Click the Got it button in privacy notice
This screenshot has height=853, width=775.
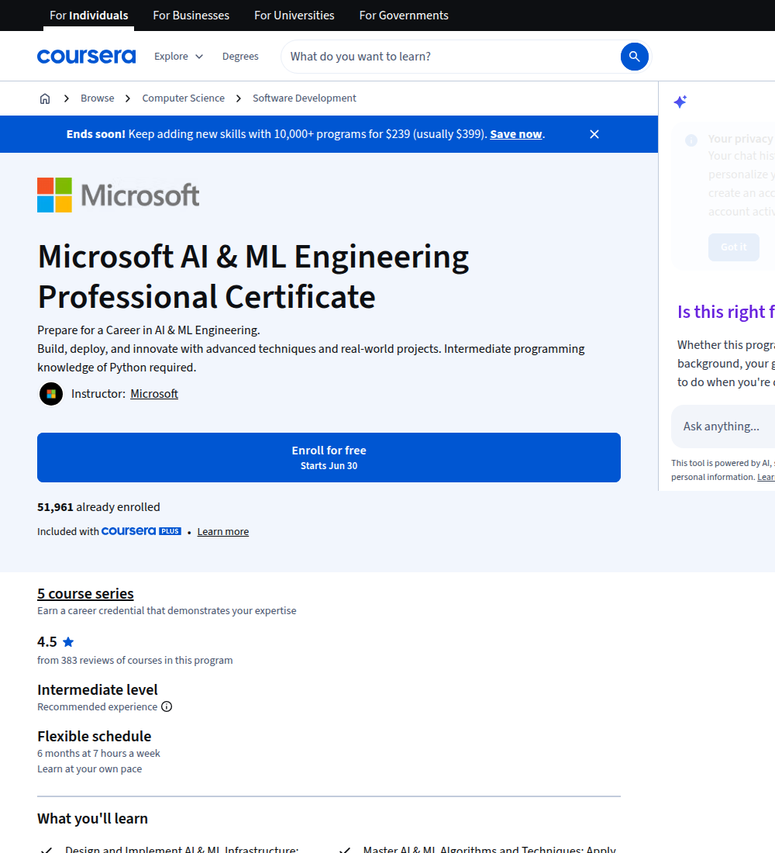coord(734,247)
